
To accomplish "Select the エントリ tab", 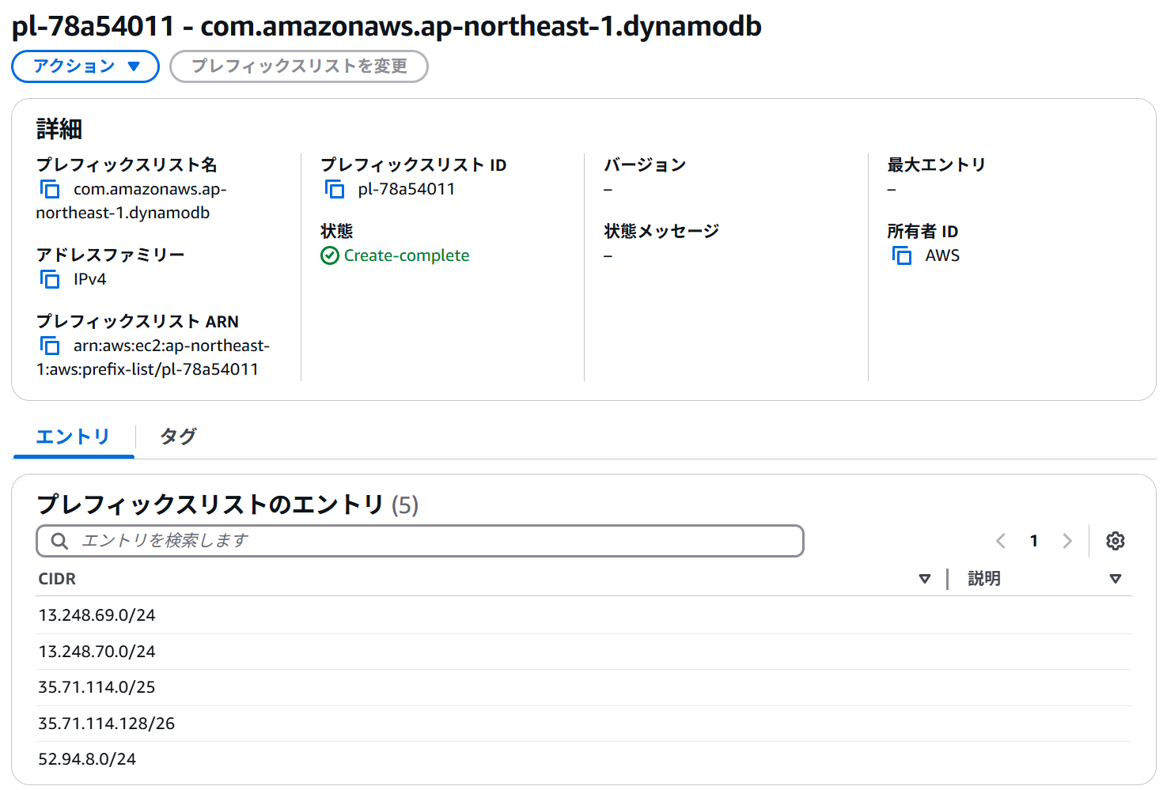I will click(x=73, y=437).
